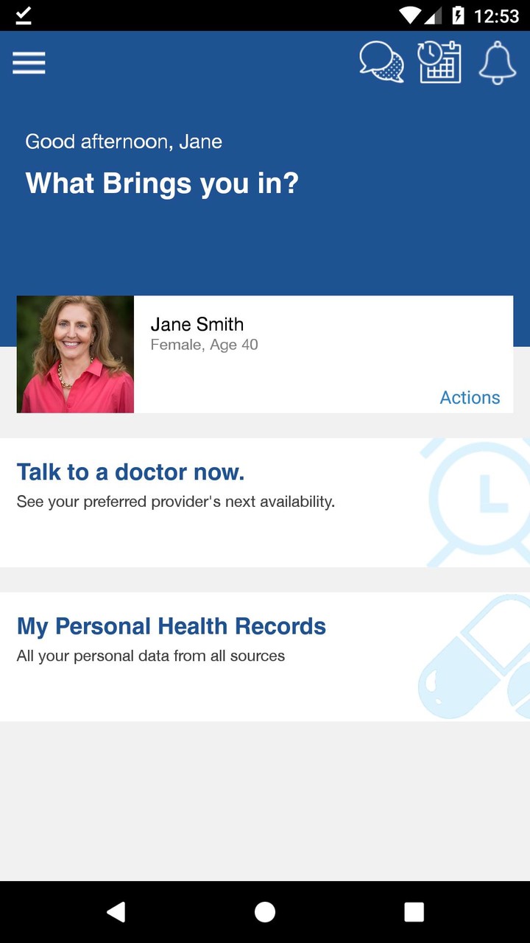The image size is (530, 943).
Task: Tap 'See your preferred provider's next availability' text
Action: (175, 502)
